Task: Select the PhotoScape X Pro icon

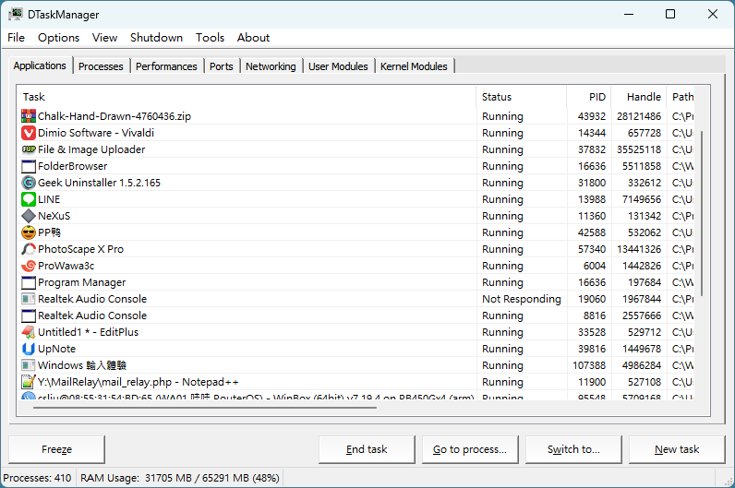Action: click(29, 249)
